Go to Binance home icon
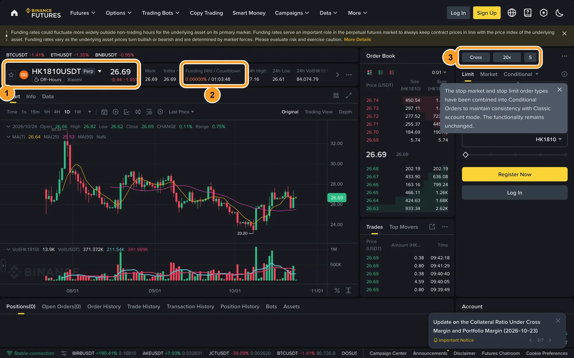 pyautogui.click(x=14, y=13)
